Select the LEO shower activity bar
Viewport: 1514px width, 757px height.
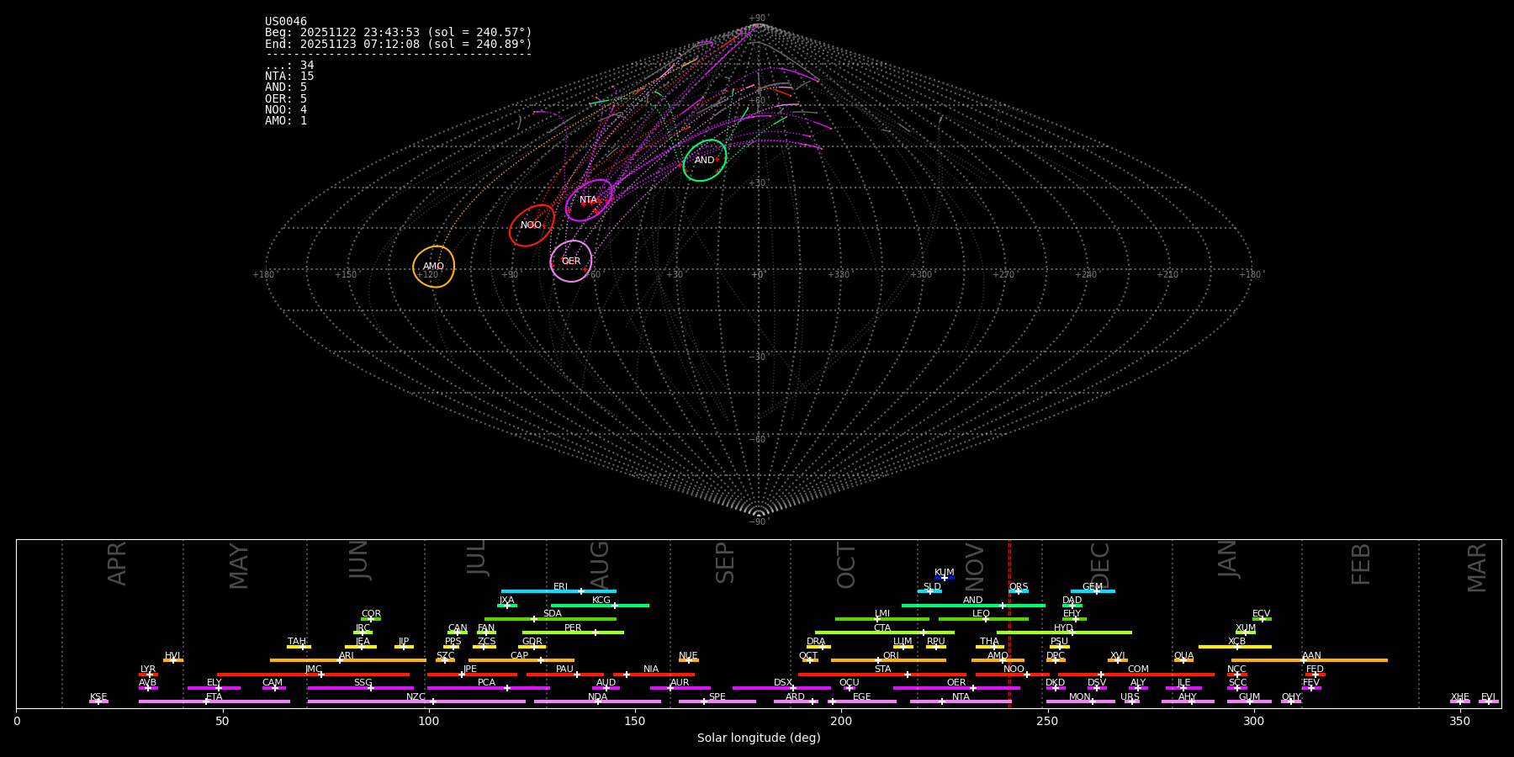pyautogui.click(x=982, y=619)
